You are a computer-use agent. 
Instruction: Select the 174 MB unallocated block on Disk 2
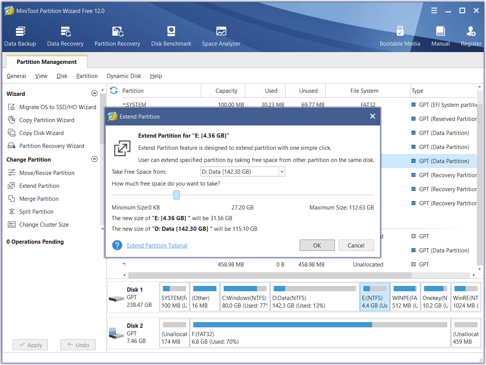tap(174, 333)
